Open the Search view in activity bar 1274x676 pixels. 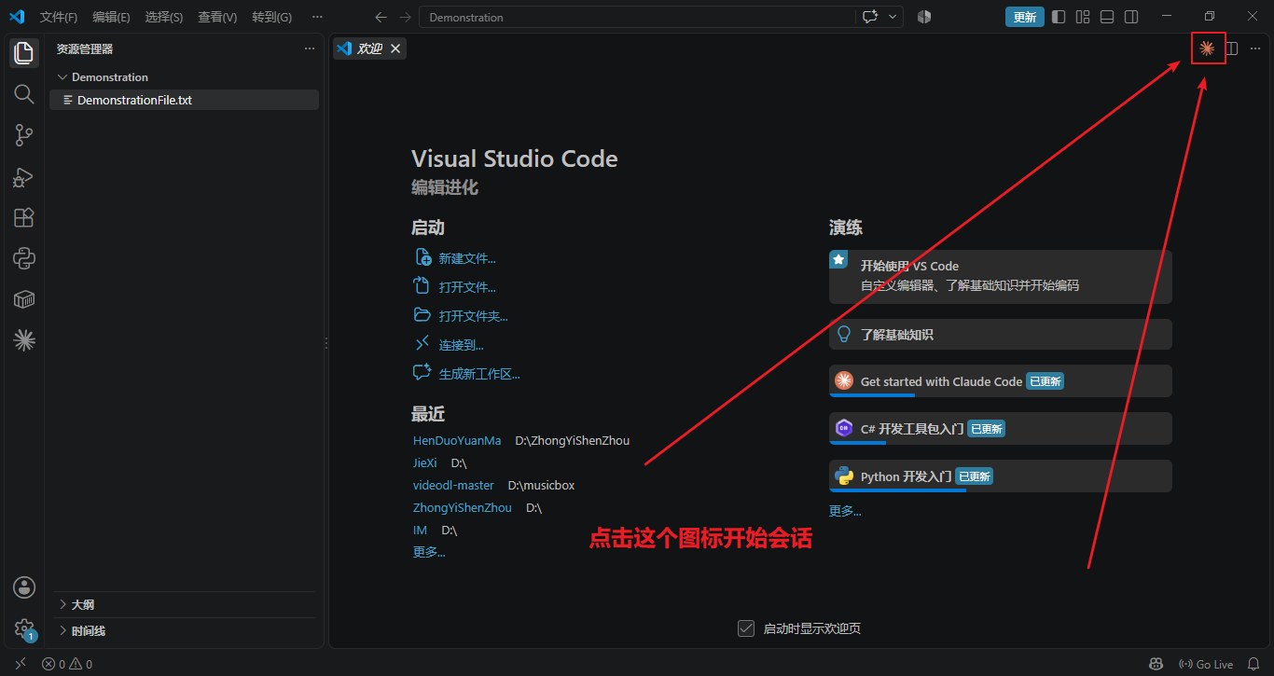(24, 94)
